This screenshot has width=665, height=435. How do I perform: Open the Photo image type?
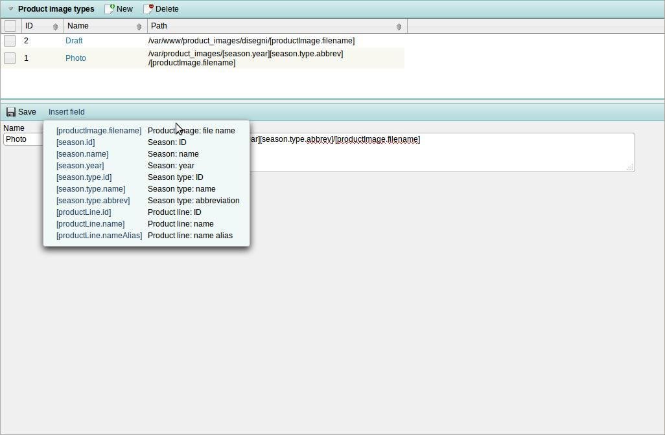tap(76, 58)
